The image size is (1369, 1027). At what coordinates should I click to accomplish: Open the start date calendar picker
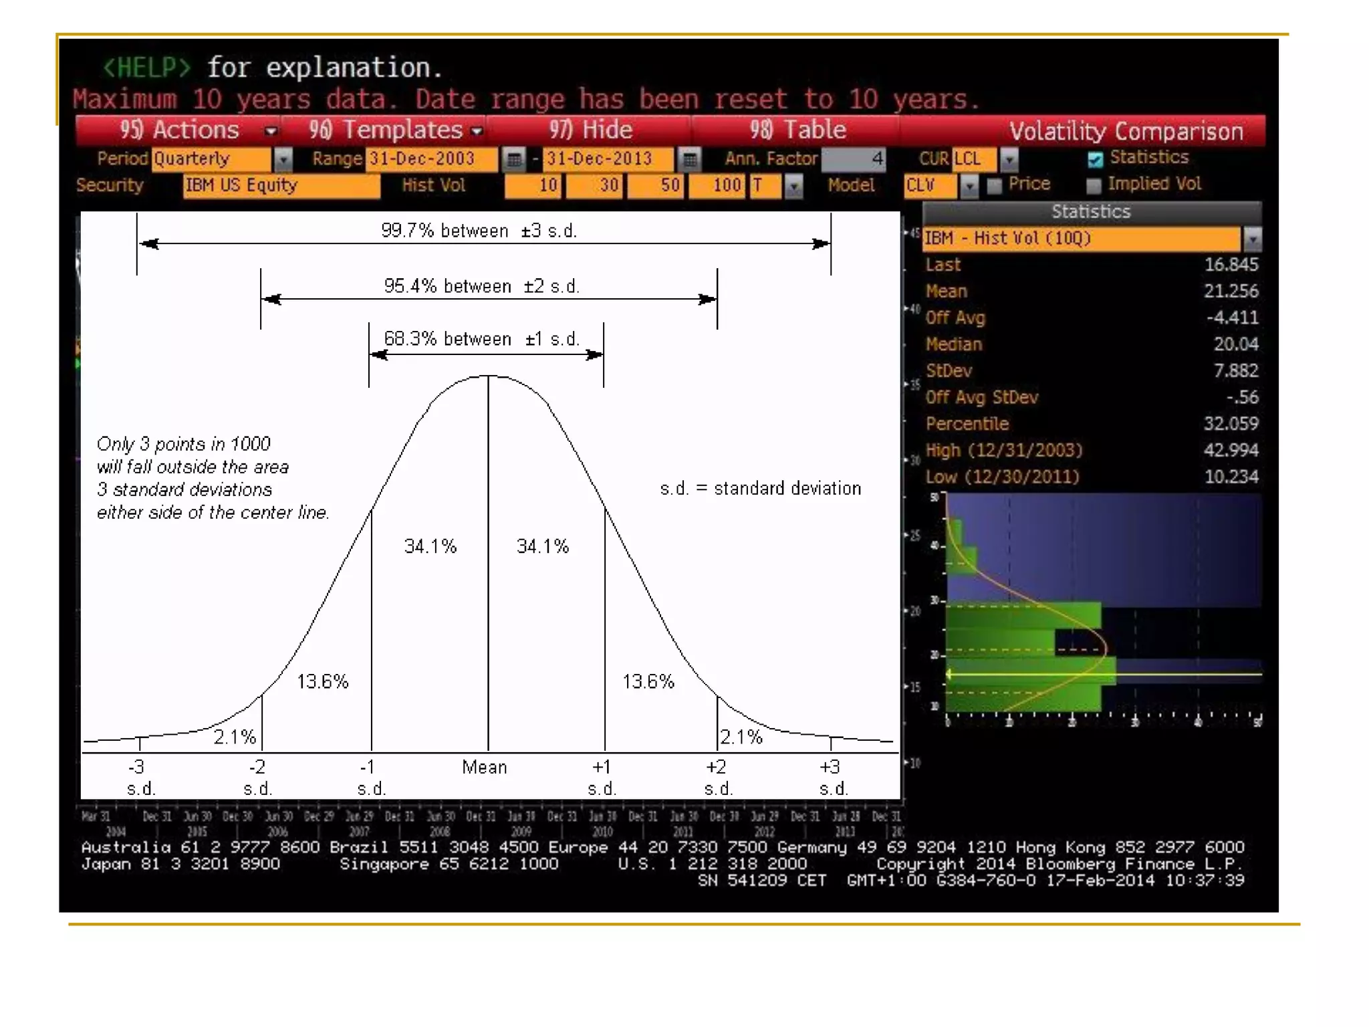513,159
